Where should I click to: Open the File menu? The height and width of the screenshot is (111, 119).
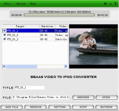[x=7, y=4]
